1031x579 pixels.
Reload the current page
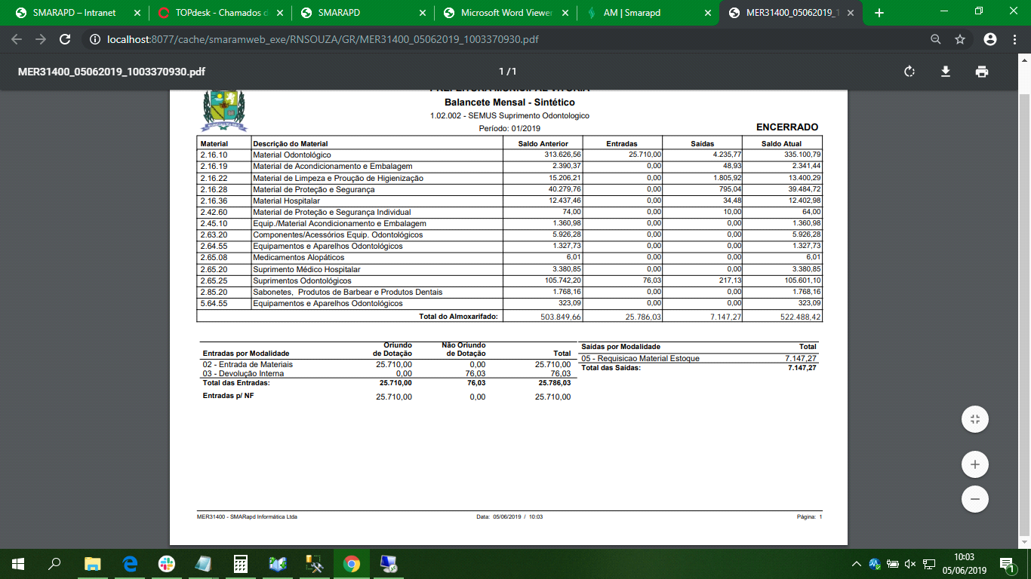point(65,39)
